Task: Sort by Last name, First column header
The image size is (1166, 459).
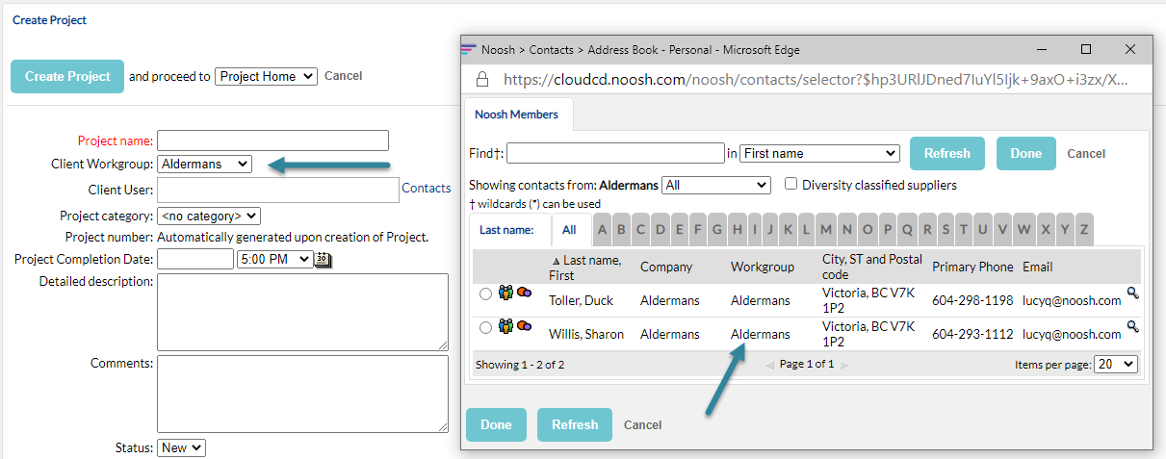Action: (x=585, y=267)
